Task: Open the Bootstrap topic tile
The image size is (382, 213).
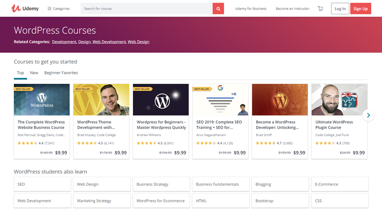Action: click(280, 201)
